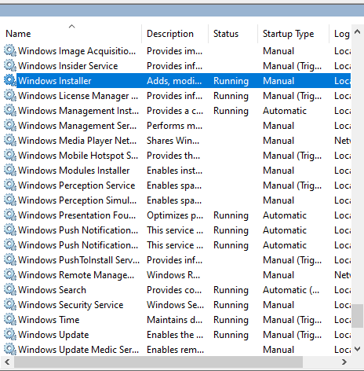The image size is (364, 371).
Task: Click gear icon of Windows Search
Action: click(x=10, y=289)
